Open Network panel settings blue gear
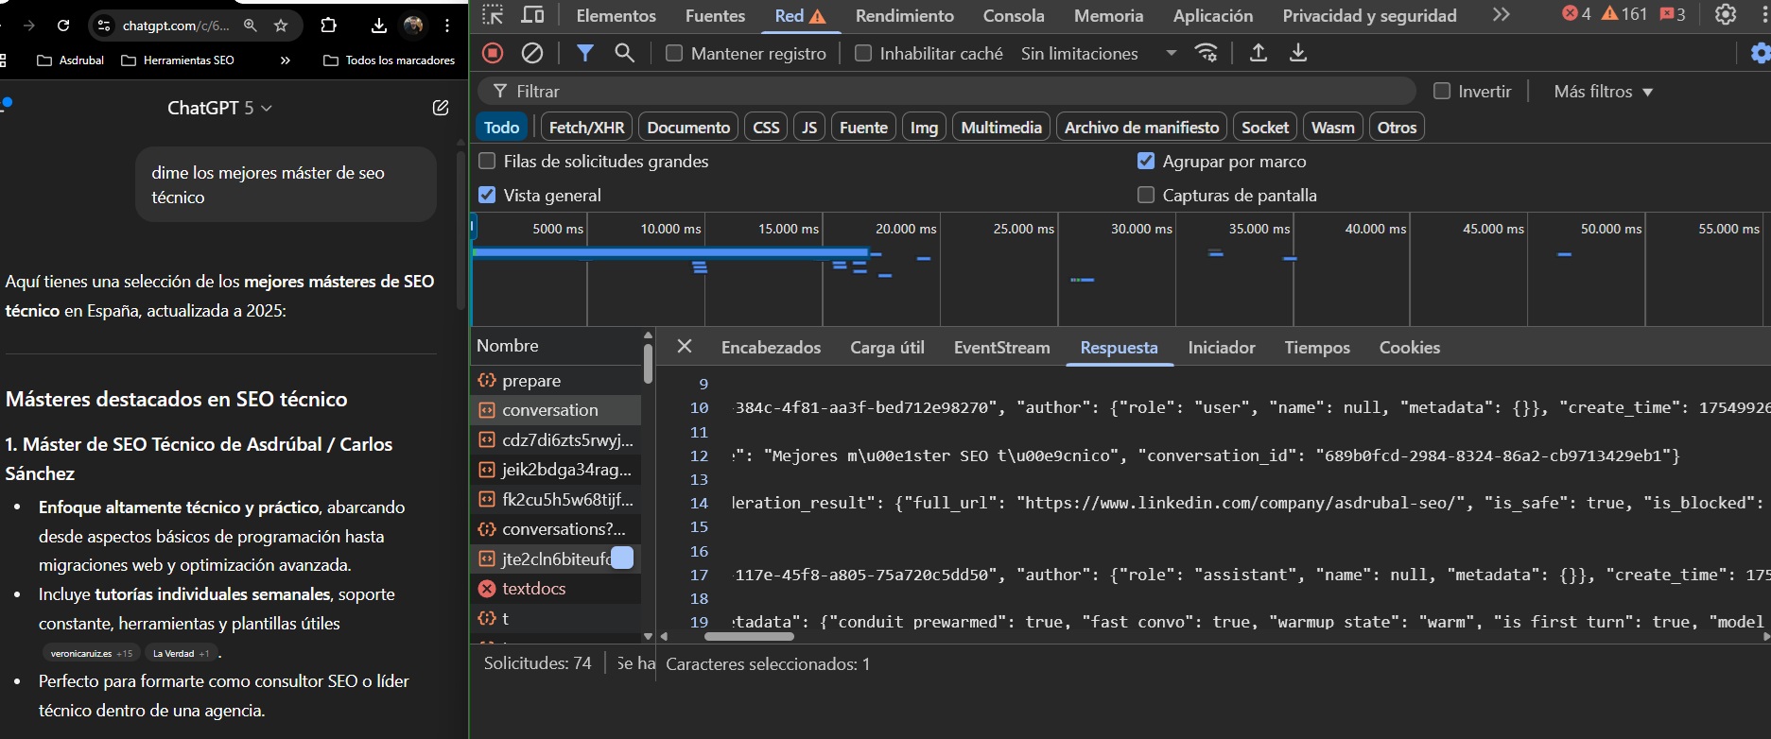1771x739 pixels. [x=1761, y=53]
